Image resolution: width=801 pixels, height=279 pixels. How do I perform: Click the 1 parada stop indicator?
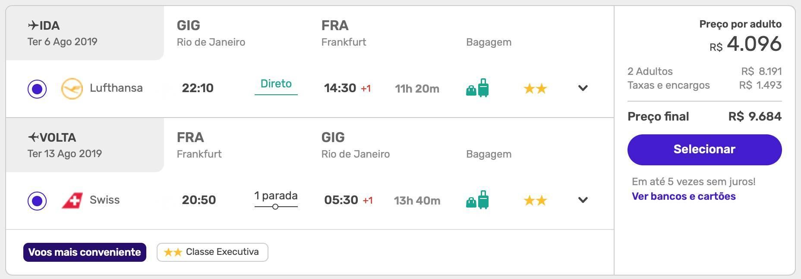(276, 199)
